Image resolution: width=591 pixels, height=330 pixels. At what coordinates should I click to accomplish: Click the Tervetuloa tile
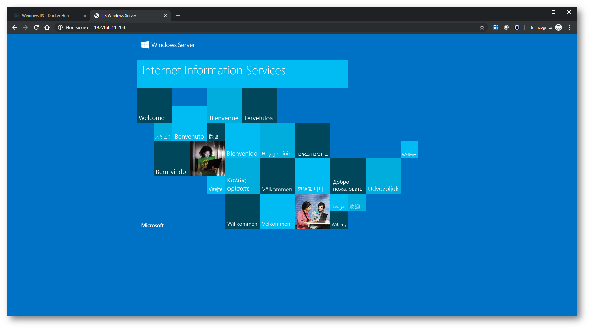tap(260, 106)
